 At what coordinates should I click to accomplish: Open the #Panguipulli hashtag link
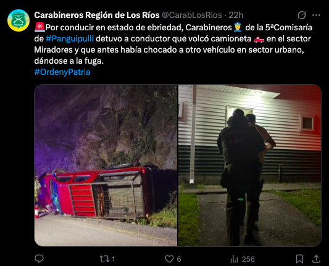coord(70,39)
